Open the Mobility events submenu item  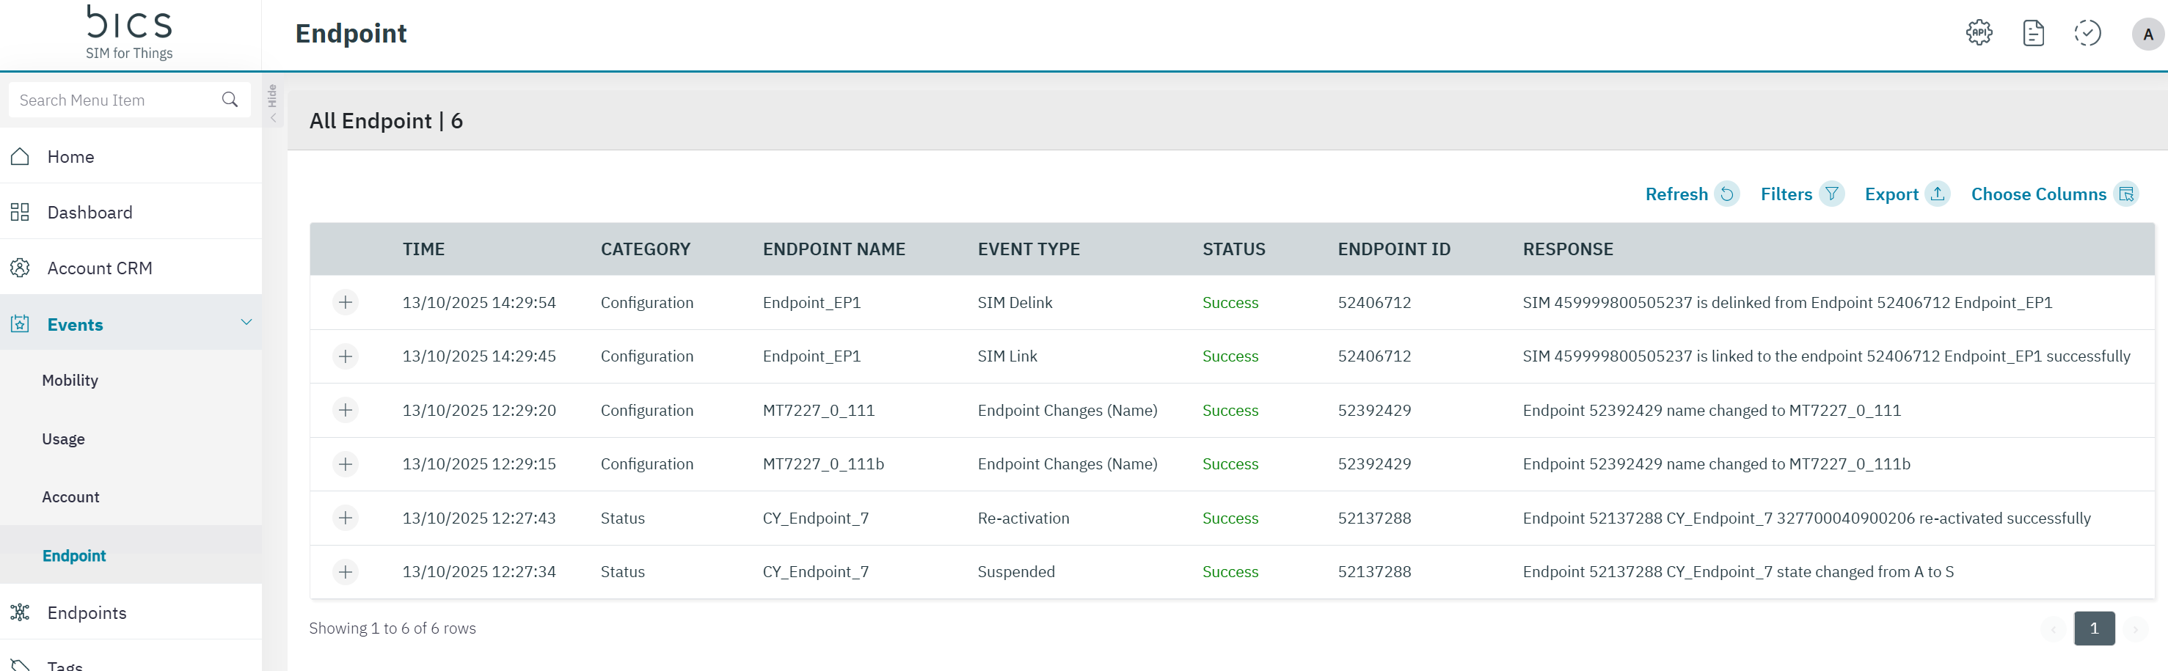[x=70, y=380]
